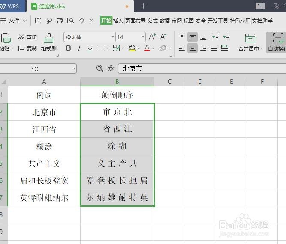Align text to top
286x244 pixels.
point(182,37)
